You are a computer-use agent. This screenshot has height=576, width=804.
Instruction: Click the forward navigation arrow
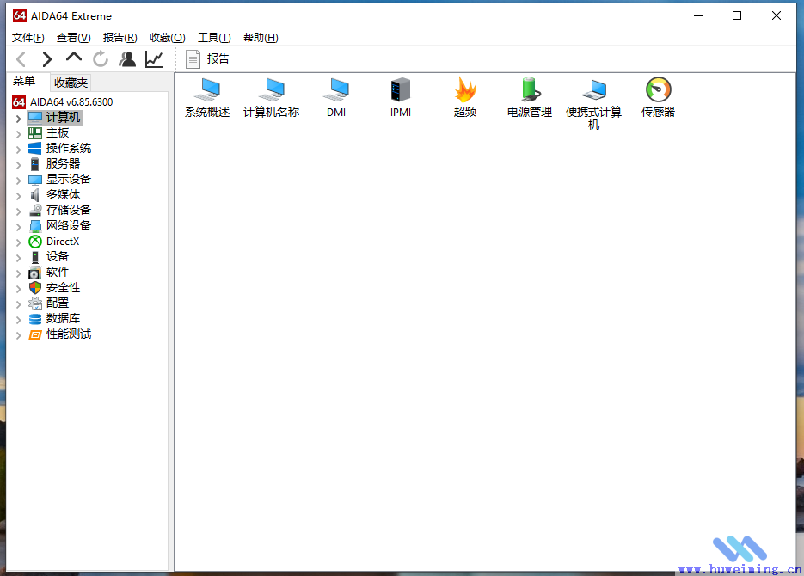[46, 59]
